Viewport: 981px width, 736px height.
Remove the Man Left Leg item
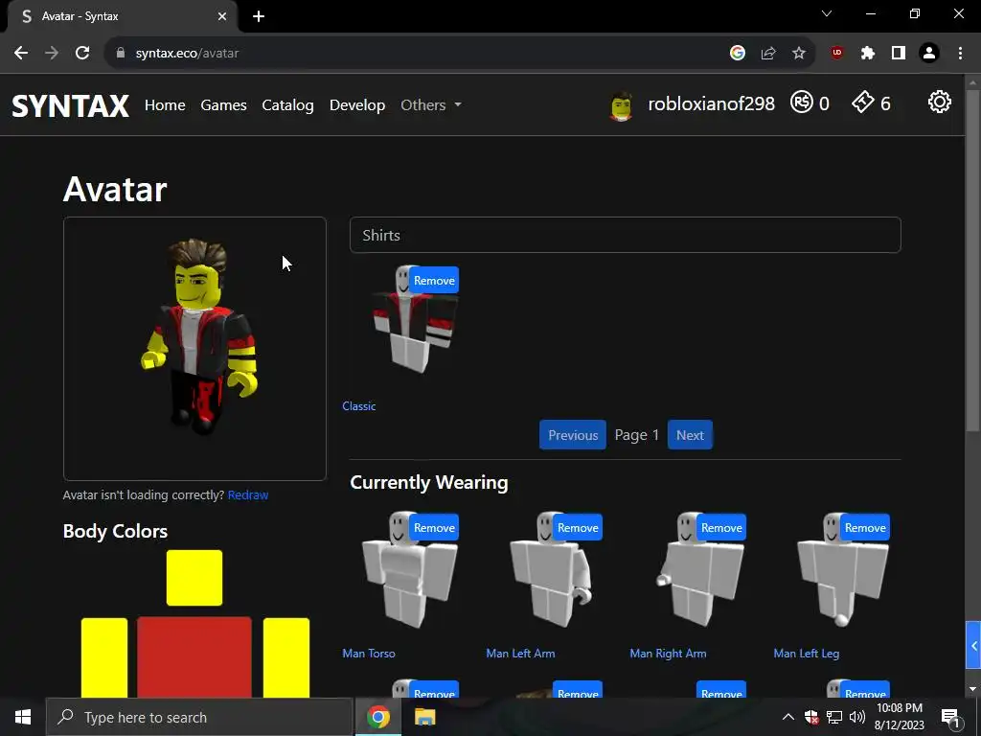coord(865,528)
